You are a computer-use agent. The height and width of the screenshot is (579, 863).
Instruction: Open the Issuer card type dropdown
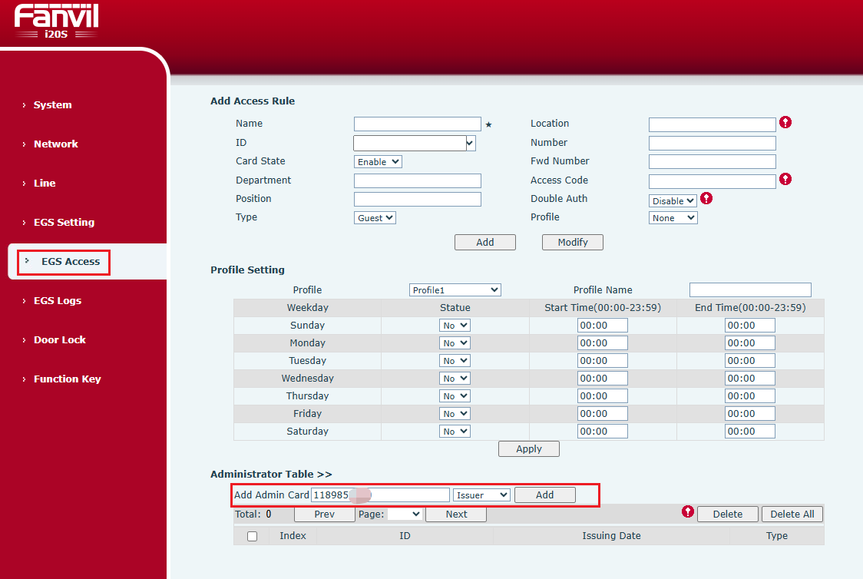point(481,495)
